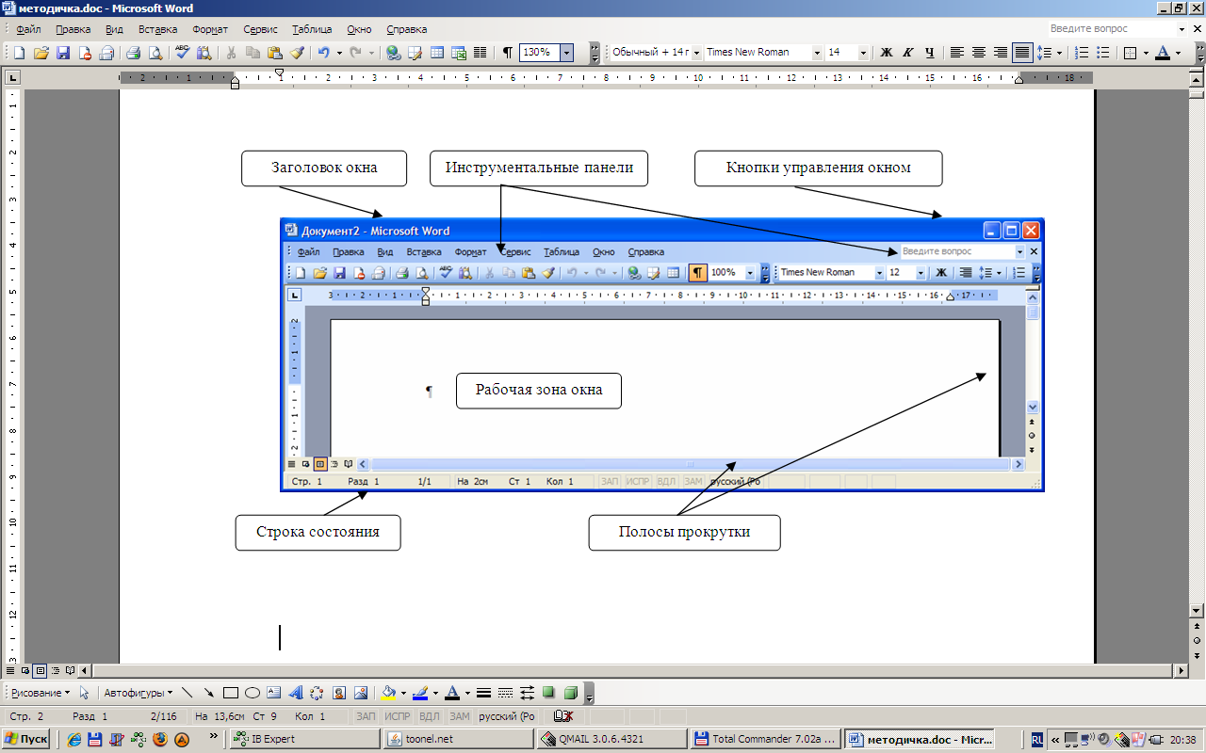This screenshot has height=753, width=1206.
Task: Switch to Total Commander taskbar button
Action: tap(764, 739)
